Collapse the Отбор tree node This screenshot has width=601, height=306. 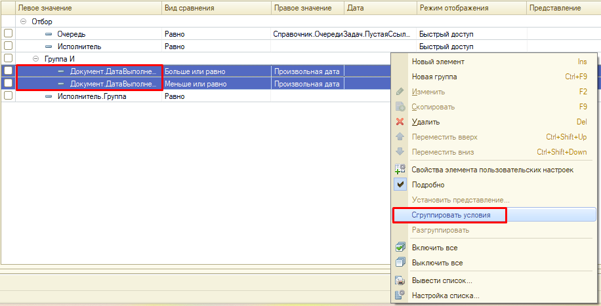24,22
